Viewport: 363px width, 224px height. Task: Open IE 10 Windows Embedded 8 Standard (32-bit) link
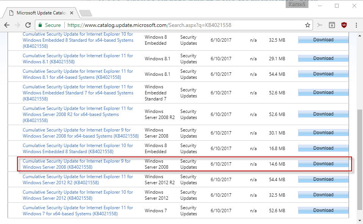click(78, 149)
